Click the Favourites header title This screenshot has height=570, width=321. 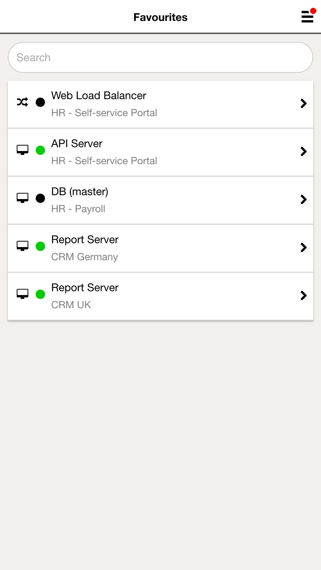click(x=160, y=17)
